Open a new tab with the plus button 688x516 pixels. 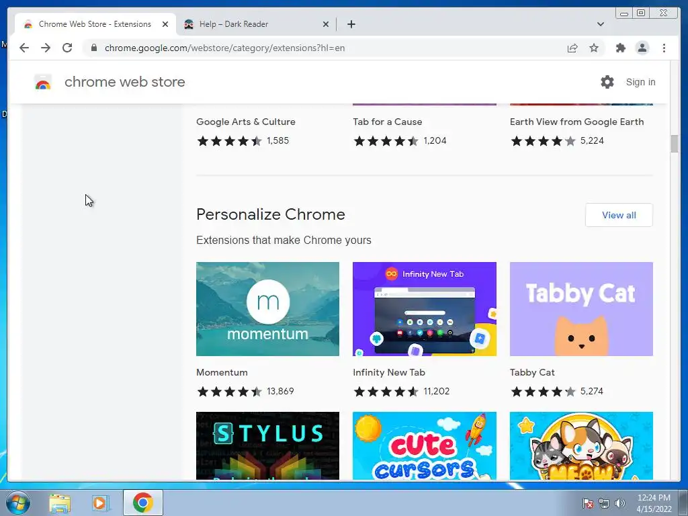click(351, 24)
